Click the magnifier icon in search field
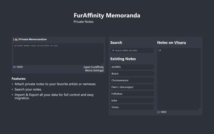This screenshot has width=214, height=134. [113, 51]
